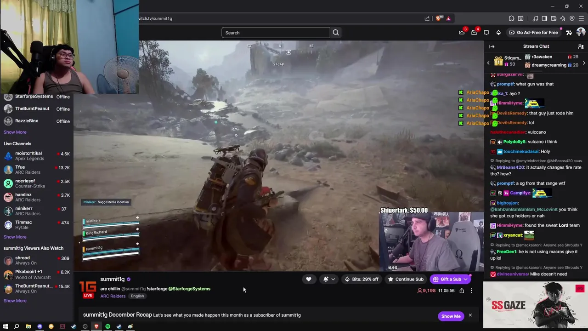
Task: Click the Get Bits diamond icon
Action: (498, 32)
